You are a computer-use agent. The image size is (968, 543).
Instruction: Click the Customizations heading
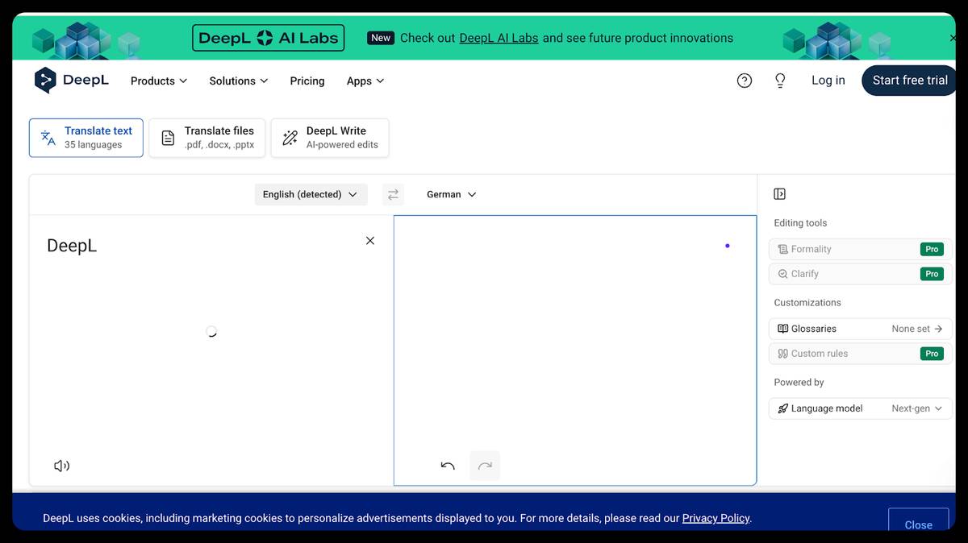pyautogui.click(x=807, y=303)
